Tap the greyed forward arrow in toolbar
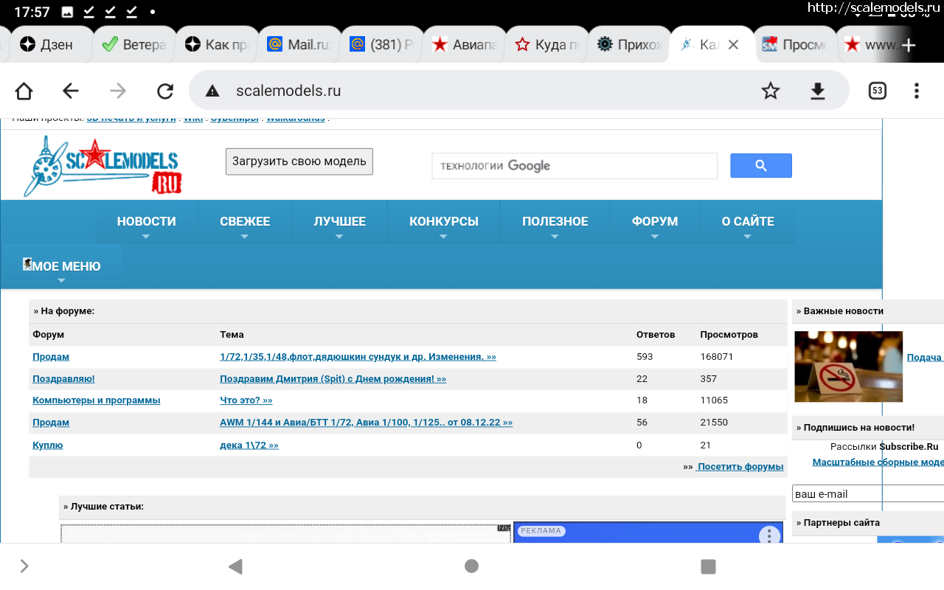944x590 pixels. 118,91
